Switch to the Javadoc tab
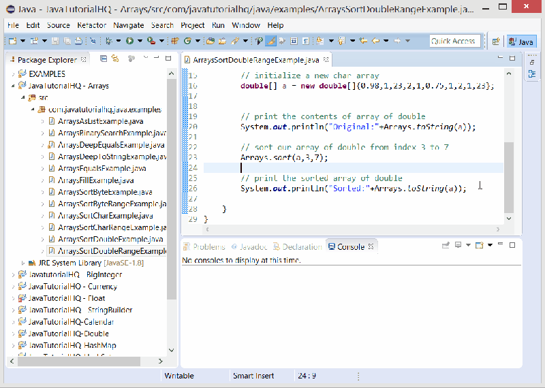Image resolution: width=545 pixels, height=388 pixels. [x=249, y=246]
